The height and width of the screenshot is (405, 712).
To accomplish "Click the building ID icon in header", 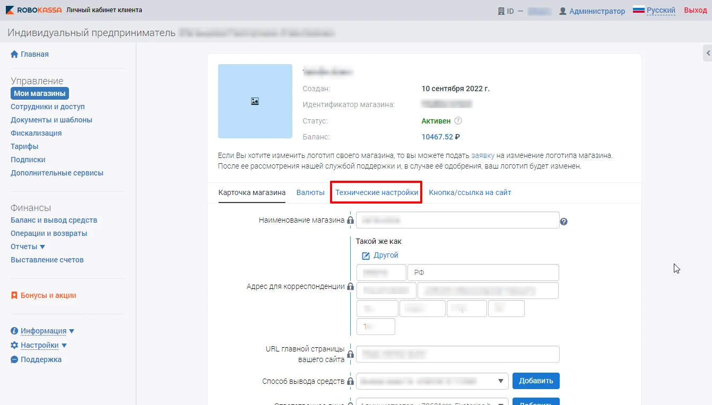I will [501, 11].
